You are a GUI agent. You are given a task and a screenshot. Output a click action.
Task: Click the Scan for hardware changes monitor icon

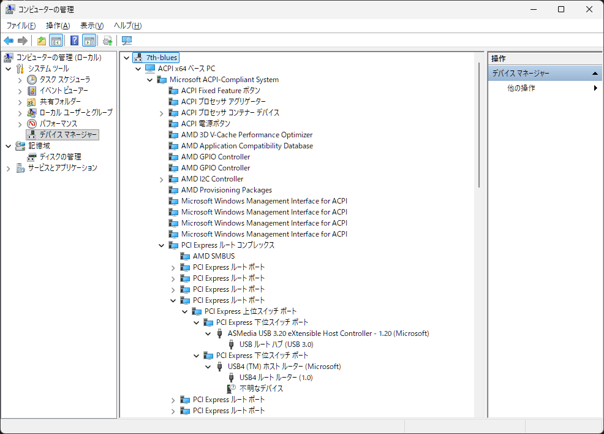pyautogui.click(x=127, y=40)
